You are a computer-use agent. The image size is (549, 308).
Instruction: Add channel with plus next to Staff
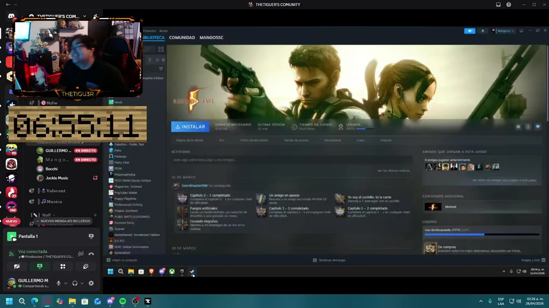[x=95, y=215]
